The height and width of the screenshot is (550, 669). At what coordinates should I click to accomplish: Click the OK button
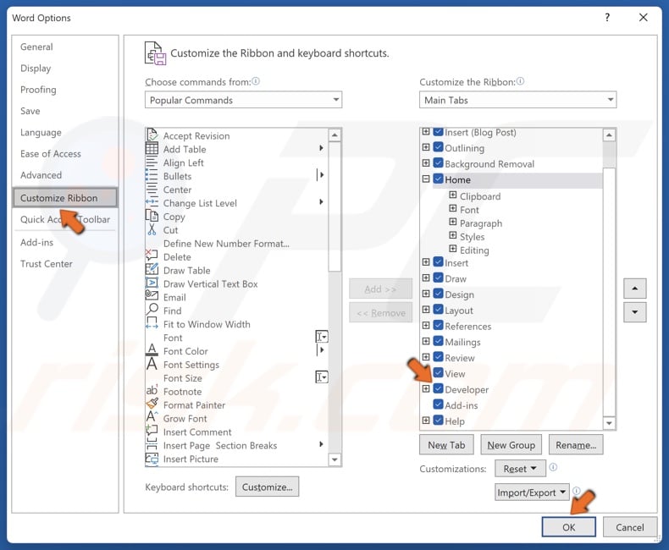pos(568,527)
